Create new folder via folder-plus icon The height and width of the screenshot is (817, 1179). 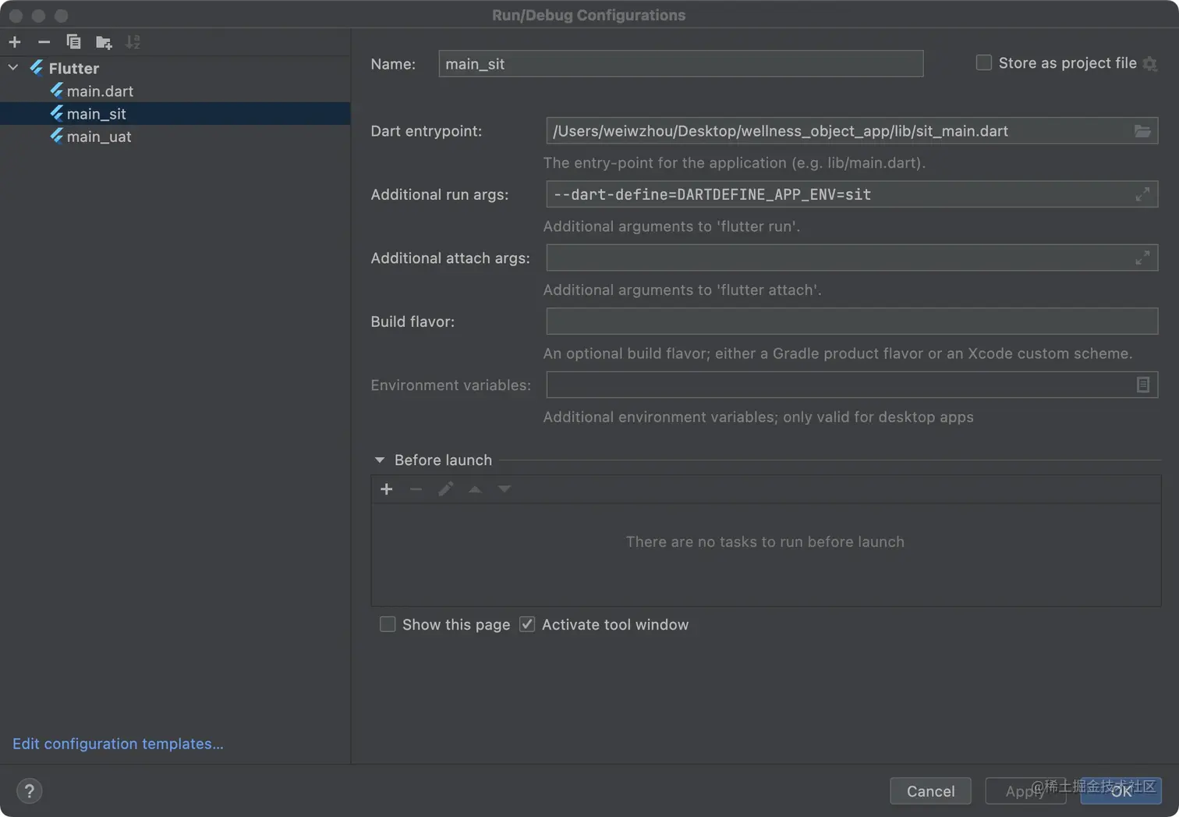click(104, 42)
